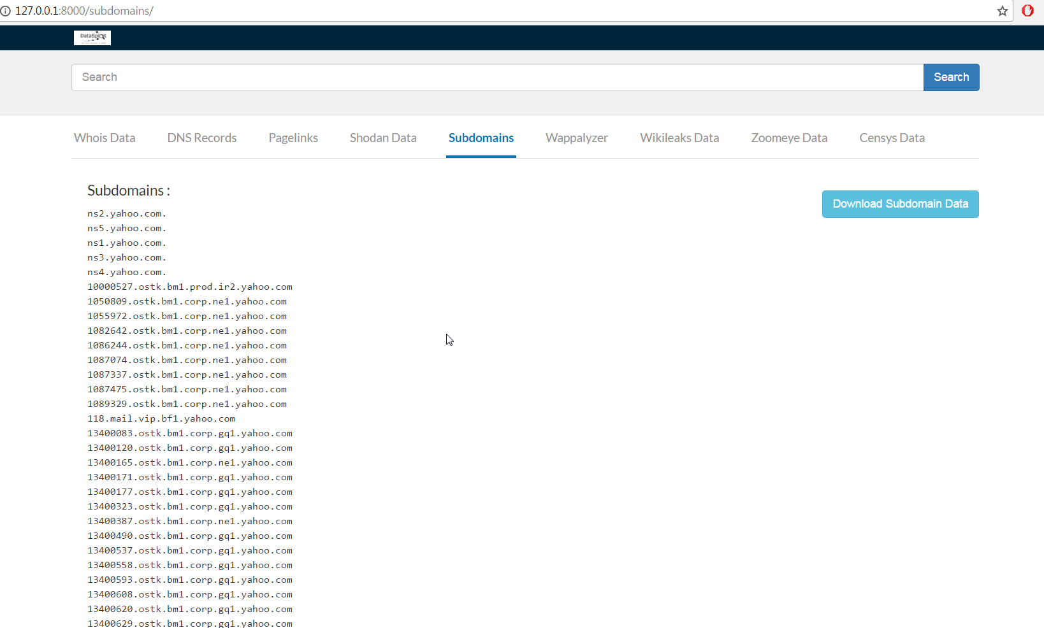Select ns5.yahoo.com. entry

click(127, 228)
